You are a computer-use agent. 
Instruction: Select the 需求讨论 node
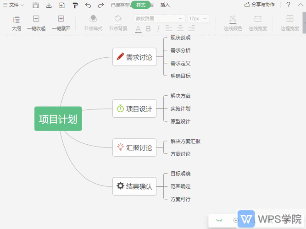(134, 57)
